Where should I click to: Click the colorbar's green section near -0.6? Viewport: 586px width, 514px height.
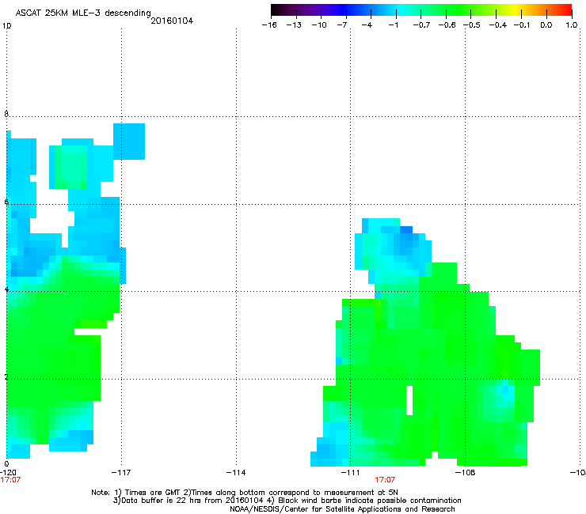(x=447, y=9)
